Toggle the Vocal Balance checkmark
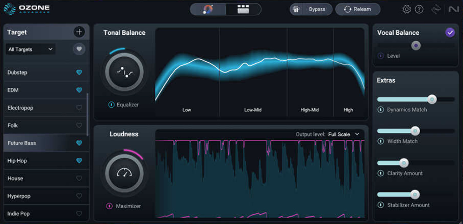 (x=450, y=32)
